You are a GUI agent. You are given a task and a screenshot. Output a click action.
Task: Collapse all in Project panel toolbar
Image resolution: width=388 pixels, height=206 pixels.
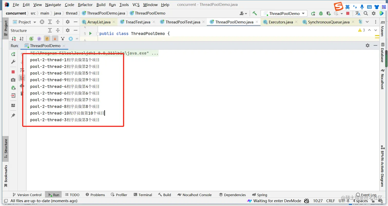click(58, 22)
